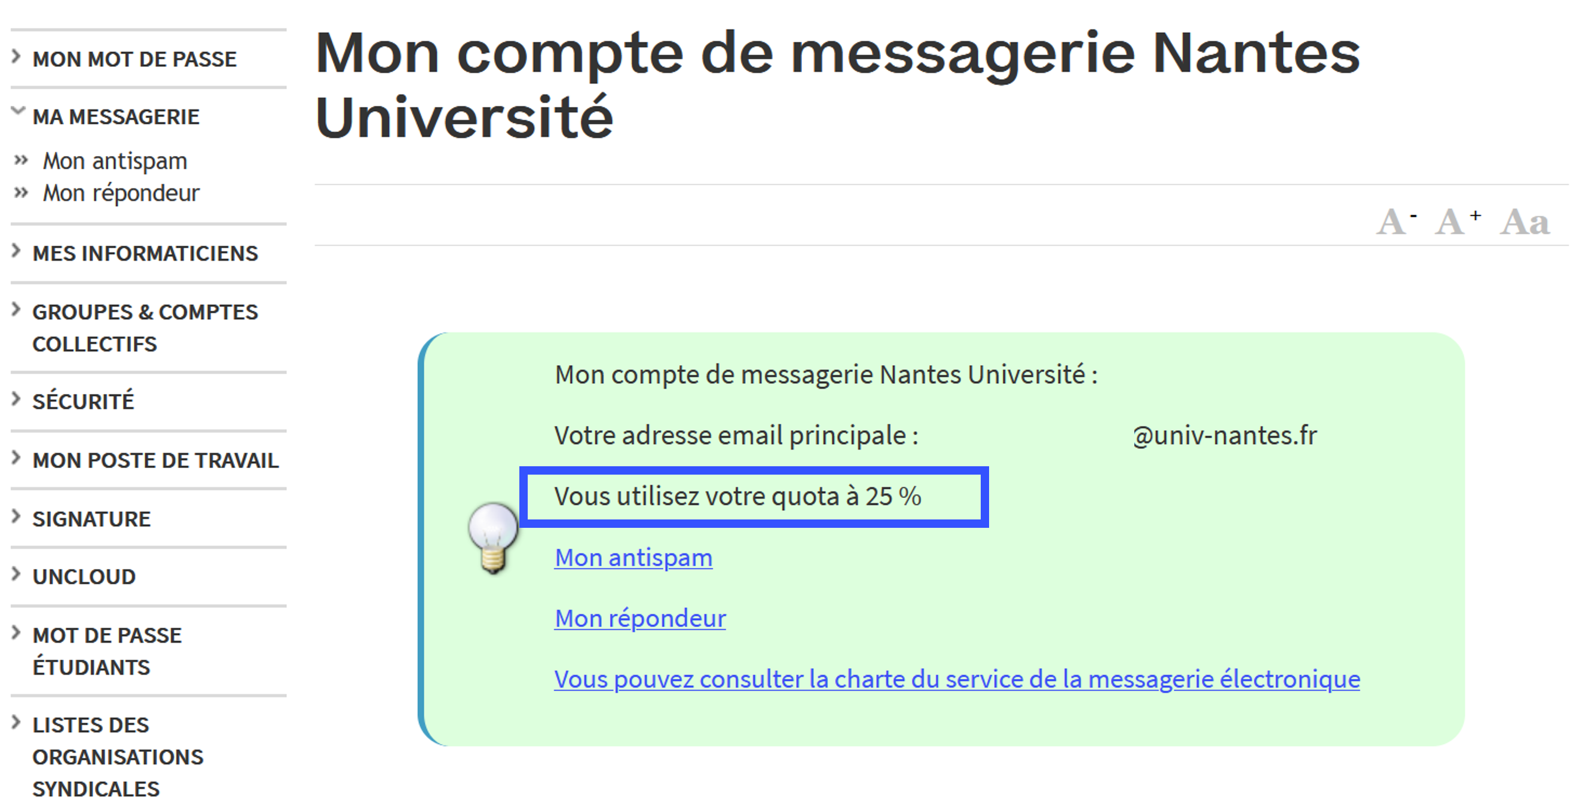Screen dimensions: 1570x801
Task: Open Mon antispam link in green box
Action: 633,557
